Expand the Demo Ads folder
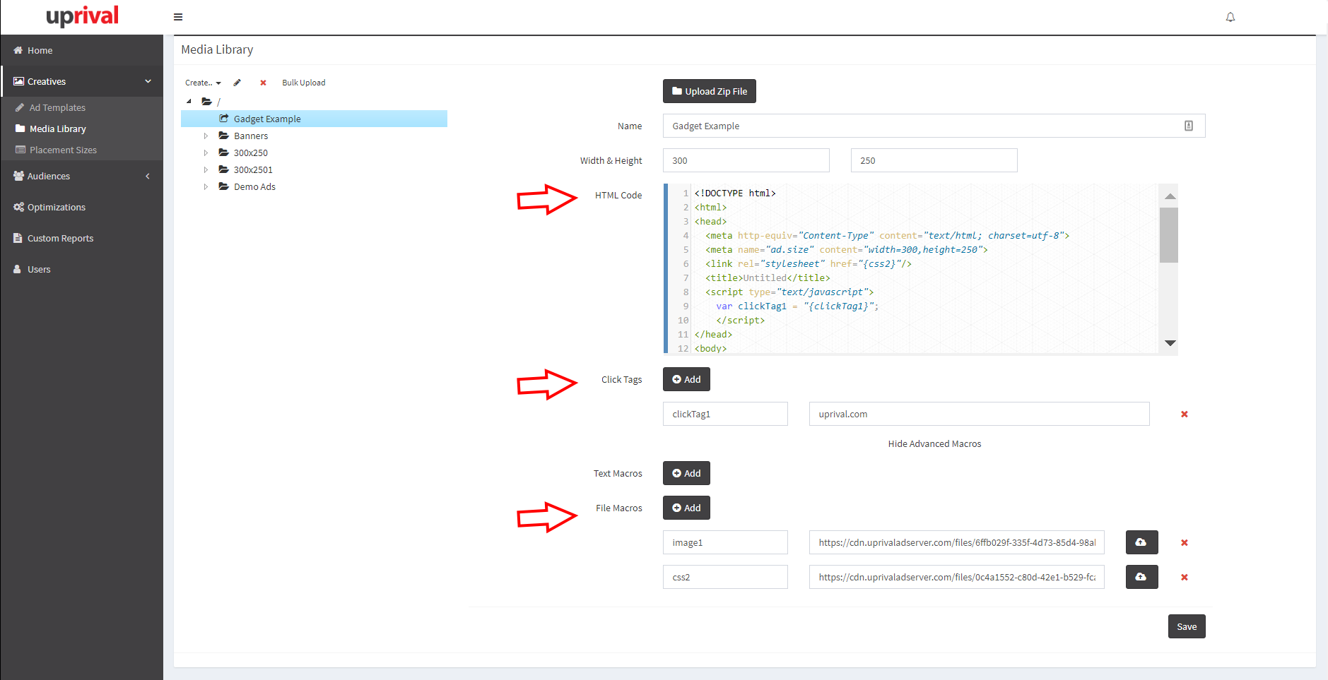This screenshot has height=680, width=1328. point(206,186)
